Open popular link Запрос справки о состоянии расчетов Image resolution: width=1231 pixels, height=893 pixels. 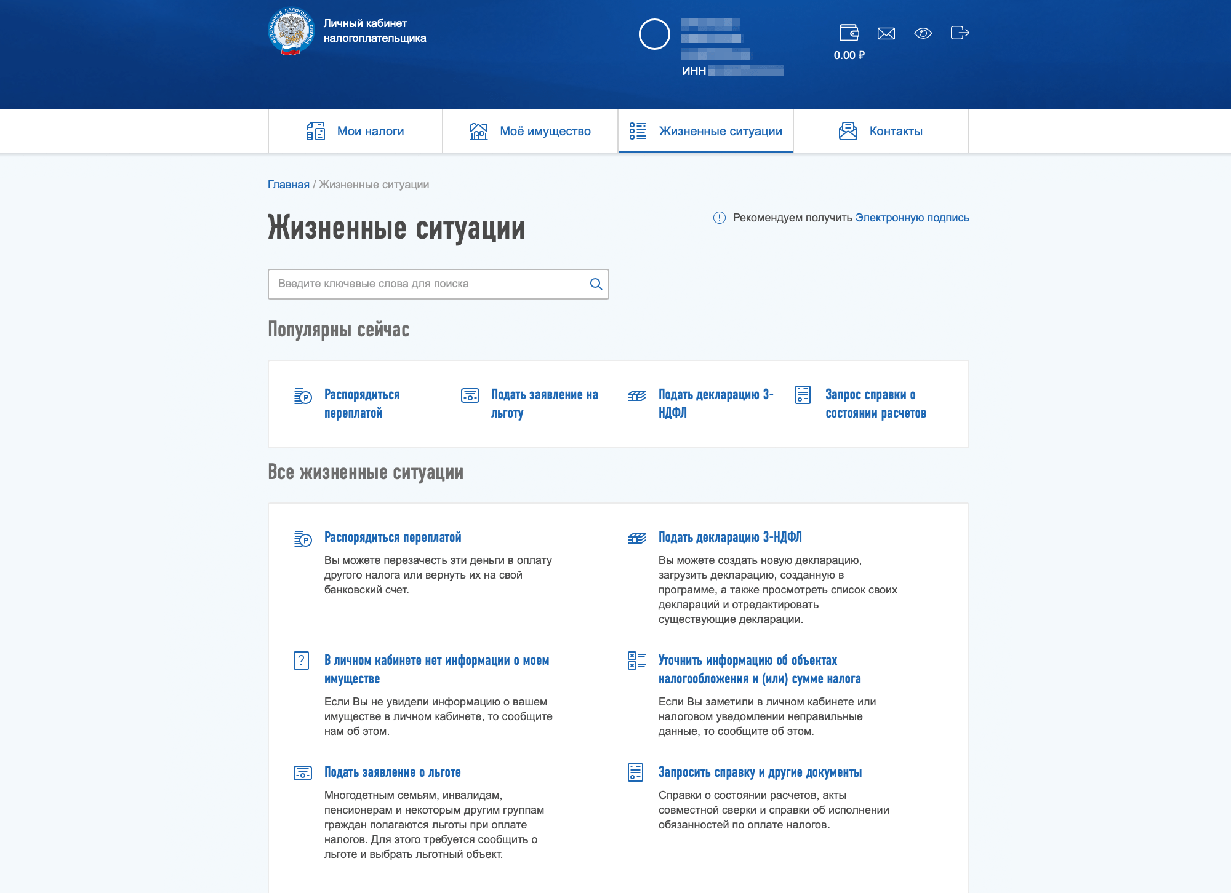tap(876, 403)
